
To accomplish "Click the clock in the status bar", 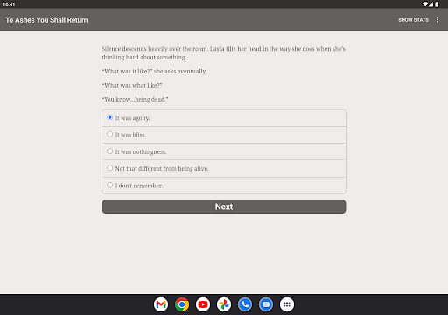I will (x=9, y=4).
